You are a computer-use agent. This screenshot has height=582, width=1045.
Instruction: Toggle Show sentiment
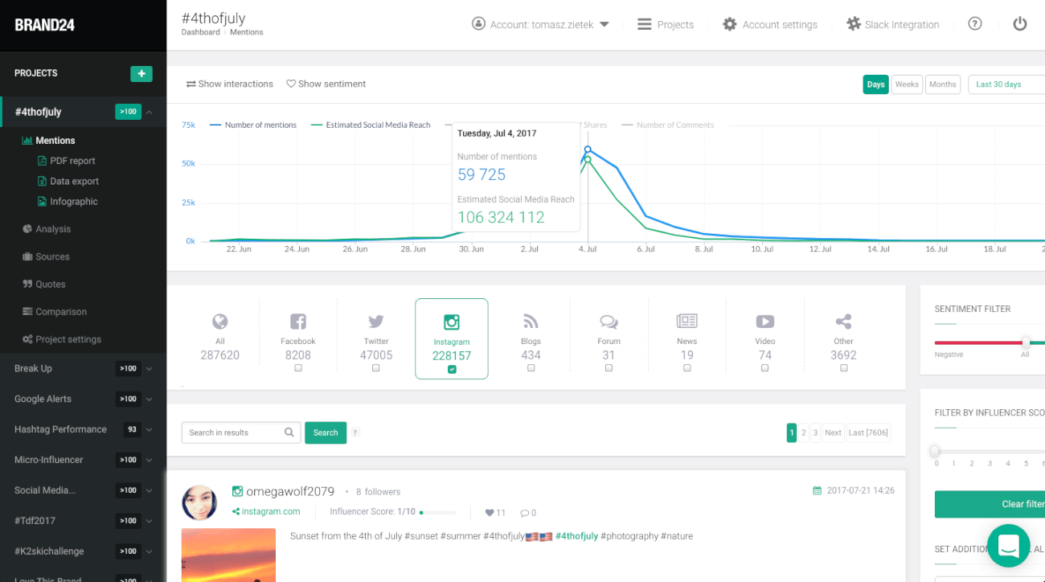click(326, 84)
